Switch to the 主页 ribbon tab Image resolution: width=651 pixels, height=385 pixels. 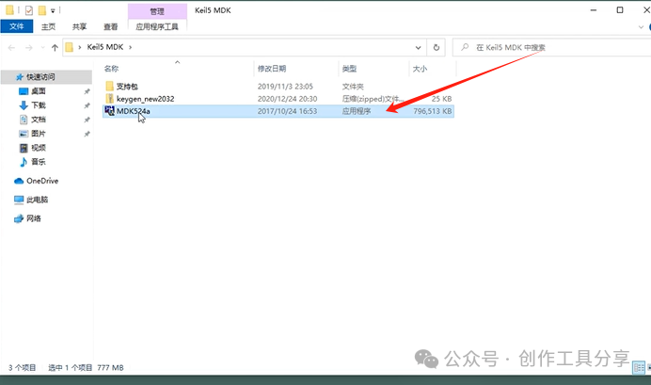pyautogui.click(x=48, y=26)
